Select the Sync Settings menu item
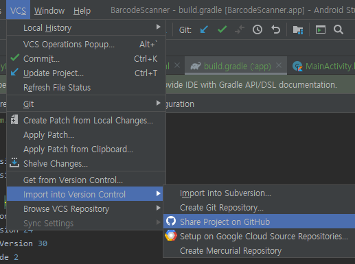This screenshot has width=355, height=264. (84, 223)
